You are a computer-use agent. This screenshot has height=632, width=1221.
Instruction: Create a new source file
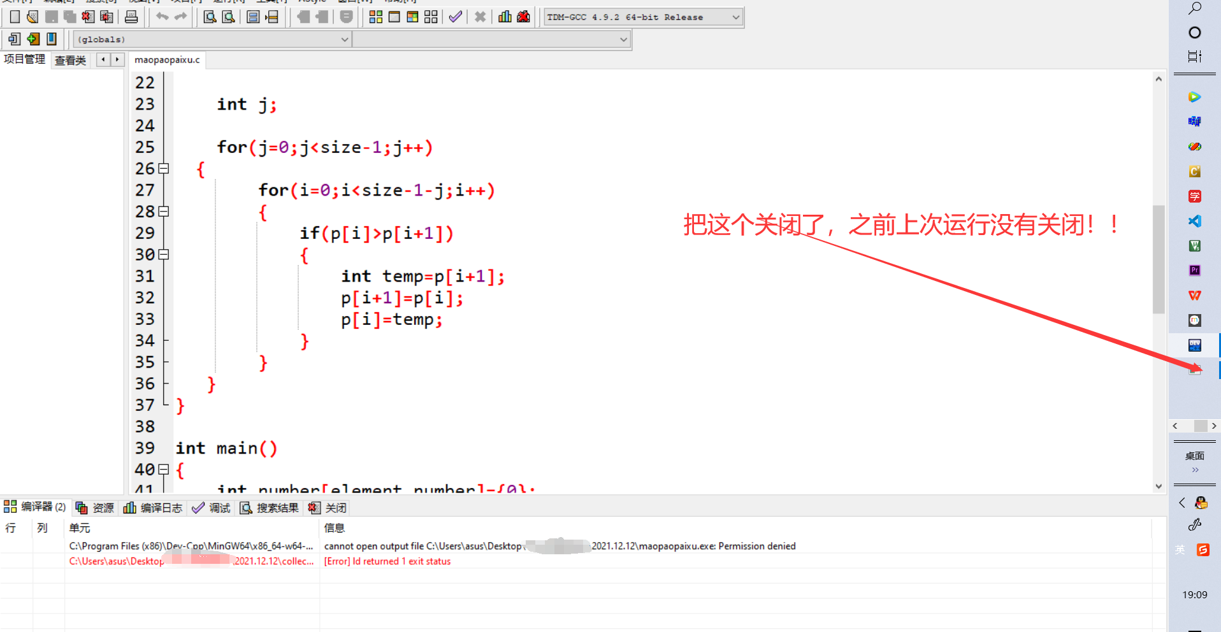coord(14,17)
